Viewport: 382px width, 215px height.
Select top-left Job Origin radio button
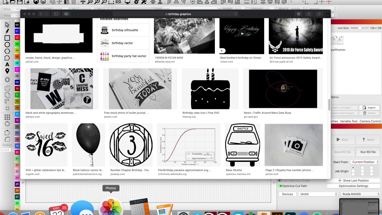pyautogui.click(x=353, y=168)
